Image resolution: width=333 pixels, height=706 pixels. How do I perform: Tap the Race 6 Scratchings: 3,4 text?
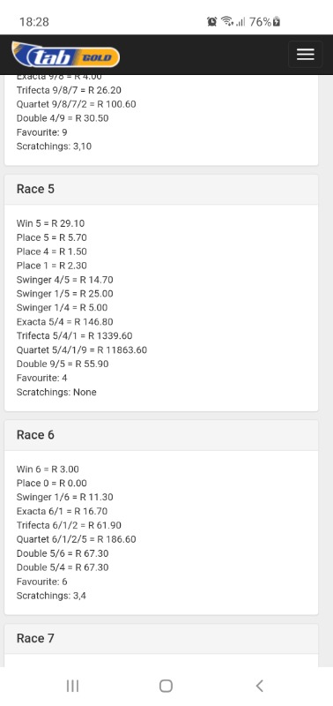[51, 596]
